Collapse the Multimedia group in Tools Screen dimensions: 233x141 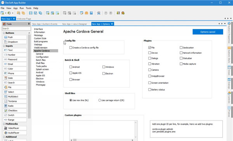point(4,124)
